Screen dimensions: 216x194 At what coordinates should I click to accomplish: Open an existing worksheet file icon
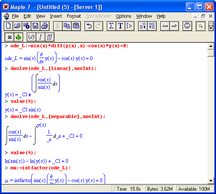pyautogui.click(x=17, y=26)
